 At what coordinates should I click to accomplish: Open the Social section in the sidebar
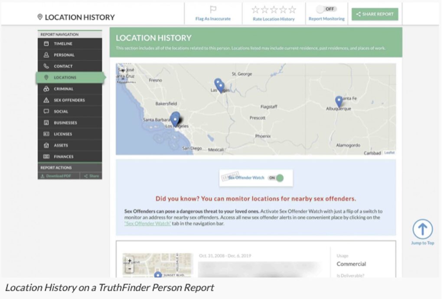(70, 111)
